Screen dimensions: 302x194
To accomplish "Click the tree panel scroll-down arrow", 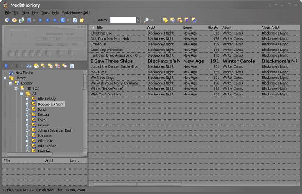I will [x=85, y=149].
